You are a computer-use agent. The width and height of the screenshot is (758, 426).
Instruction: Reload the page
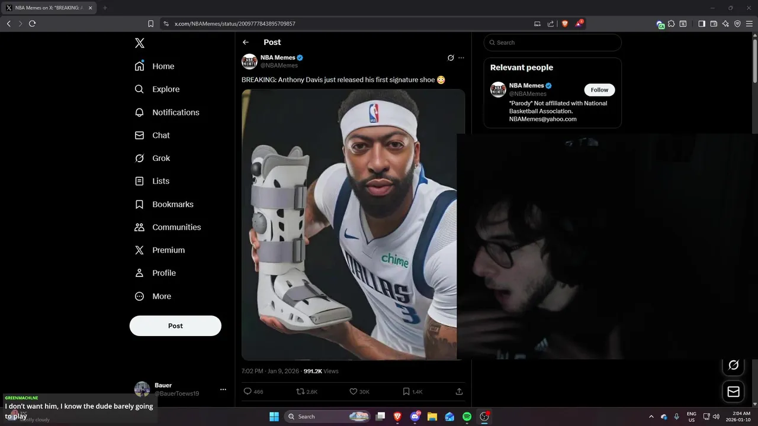pyautogui.click(x=32, y=24)
